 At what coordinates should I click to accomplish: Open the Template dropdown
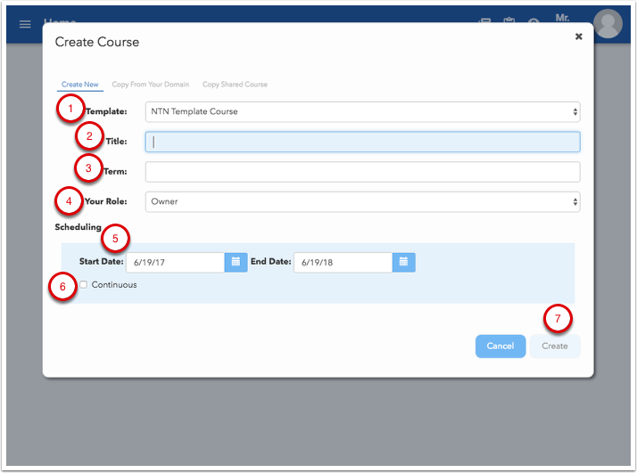(362, 111)
